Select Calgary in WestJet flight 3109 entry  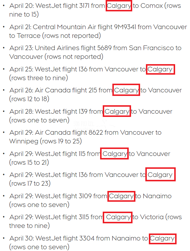[x=121, y=196]
